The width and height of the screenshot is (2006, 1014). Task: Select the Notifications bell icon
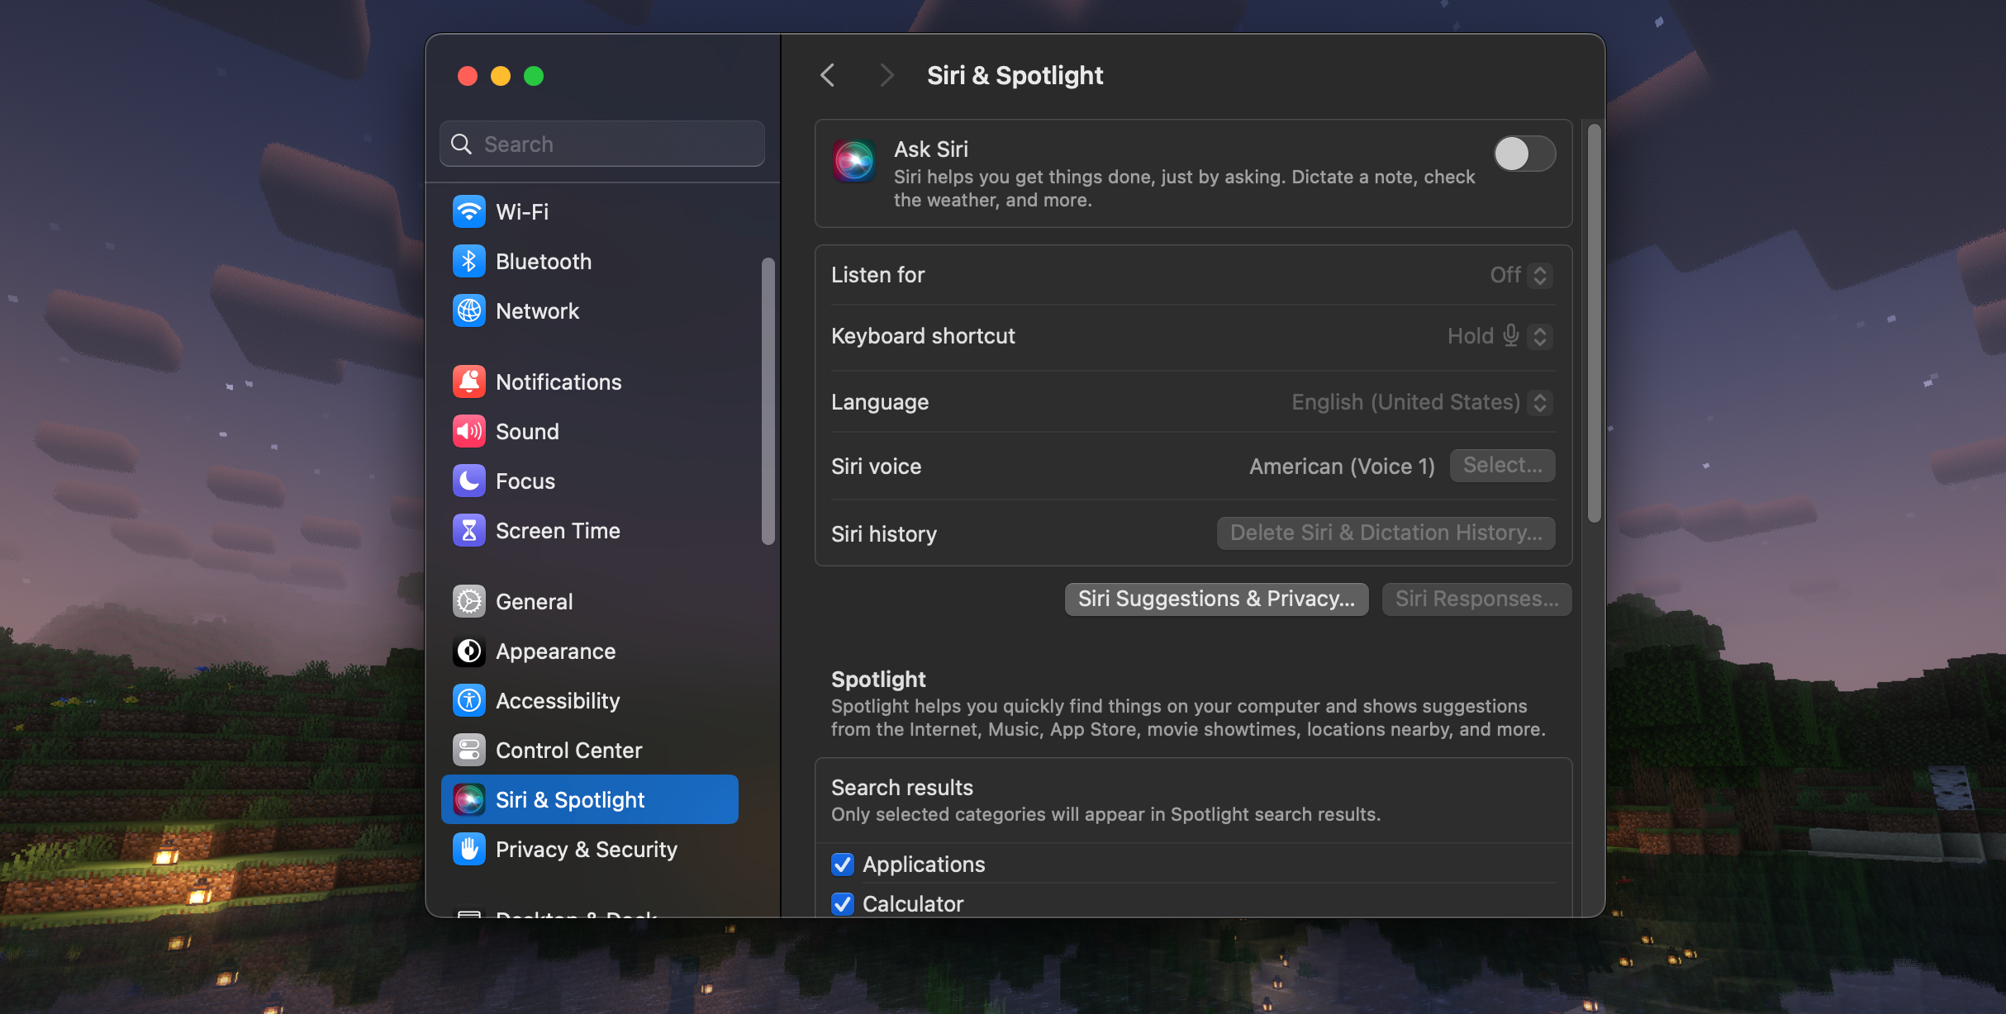pyautogui.click(x=468, y=381)
